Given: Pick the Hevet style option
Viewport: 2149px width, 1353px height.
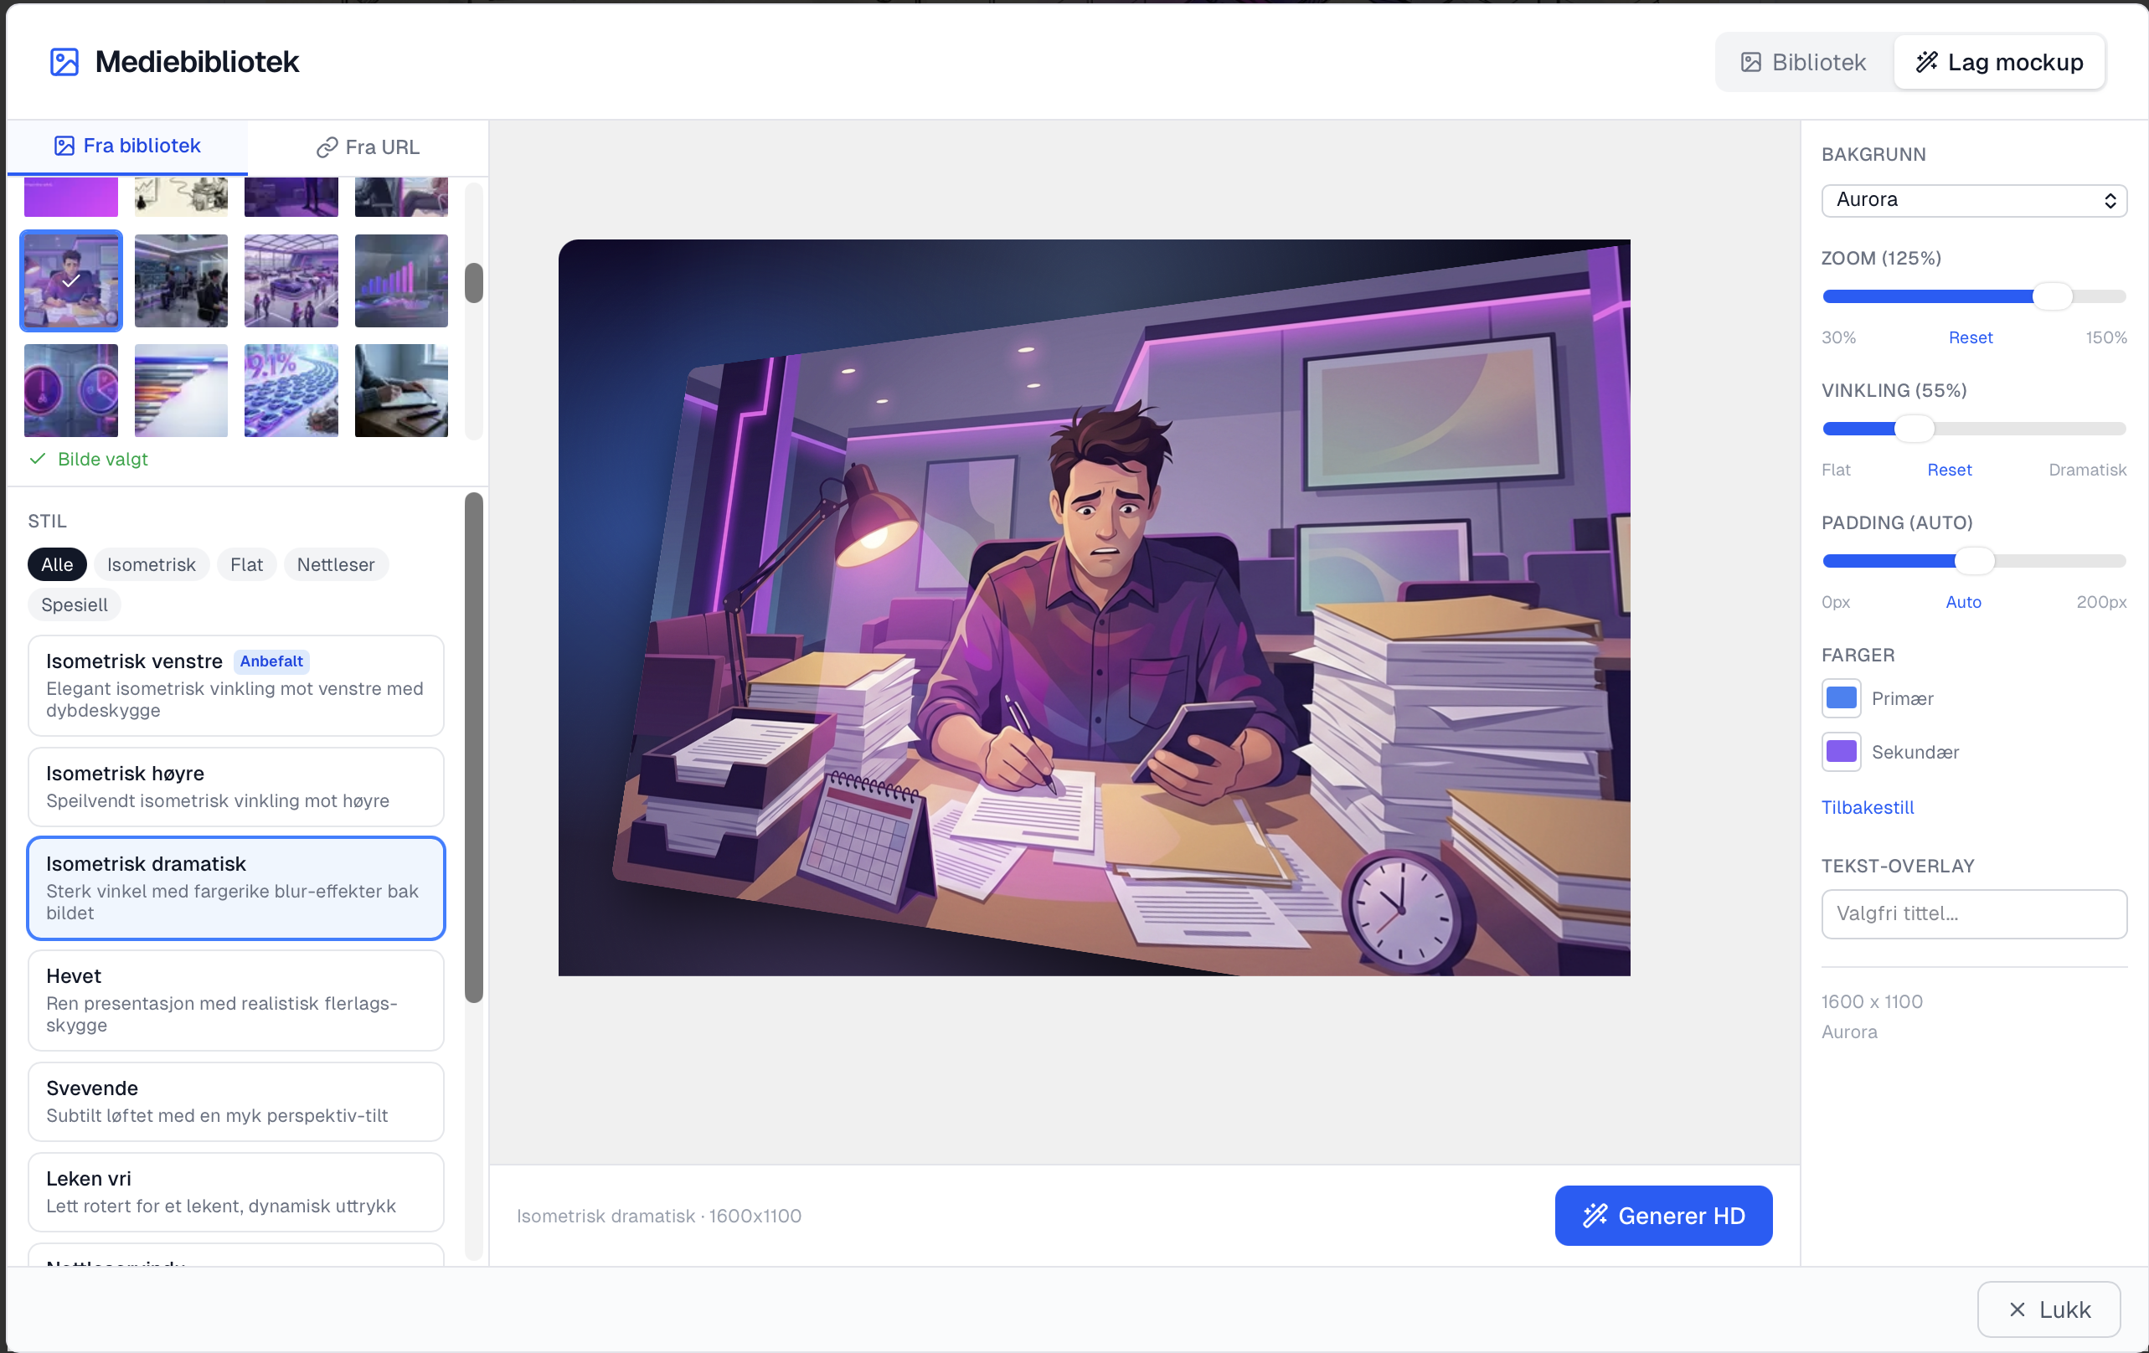Looking at the screenshot, I should pyautogui.click(x=235, y=1000).
